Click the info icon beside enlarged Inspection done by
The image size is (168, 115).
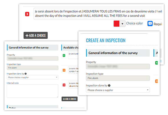(109, 86)
